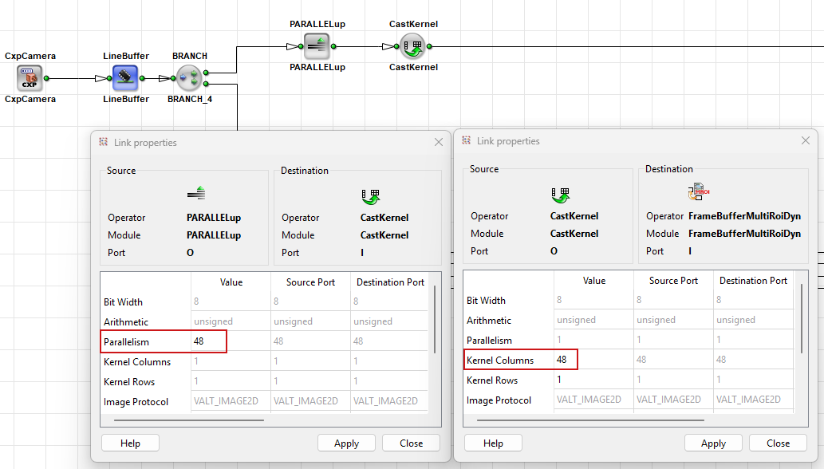Click LineBuffer input port dot
Viewport: 824px width, 469px height.
tap(109, 78)
